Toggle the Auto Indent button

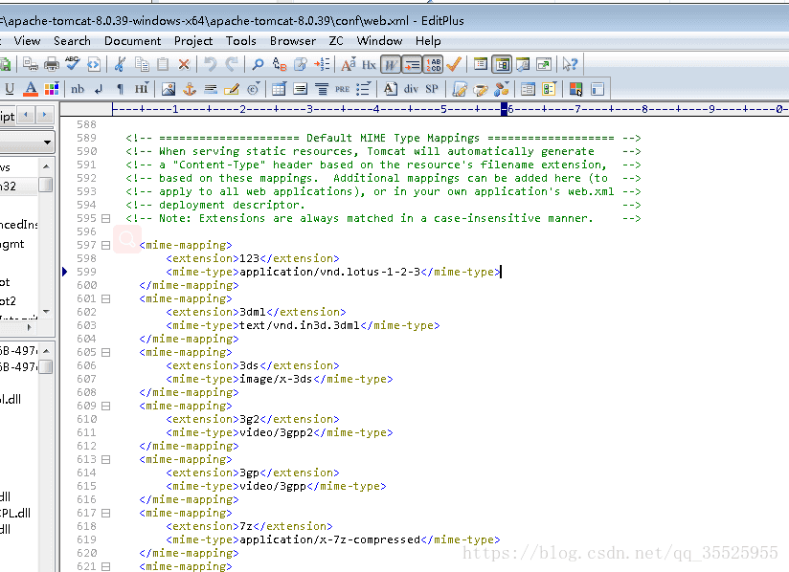pos(412,64)
